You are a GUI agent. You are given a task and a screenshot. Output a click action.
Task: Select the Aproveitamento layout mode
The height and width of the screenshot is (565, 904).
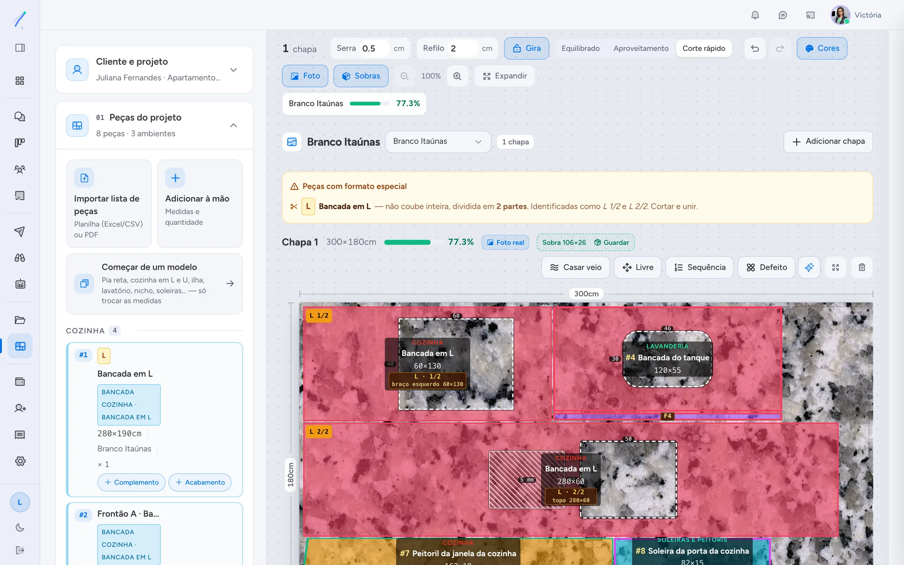[x=641, y=48]
